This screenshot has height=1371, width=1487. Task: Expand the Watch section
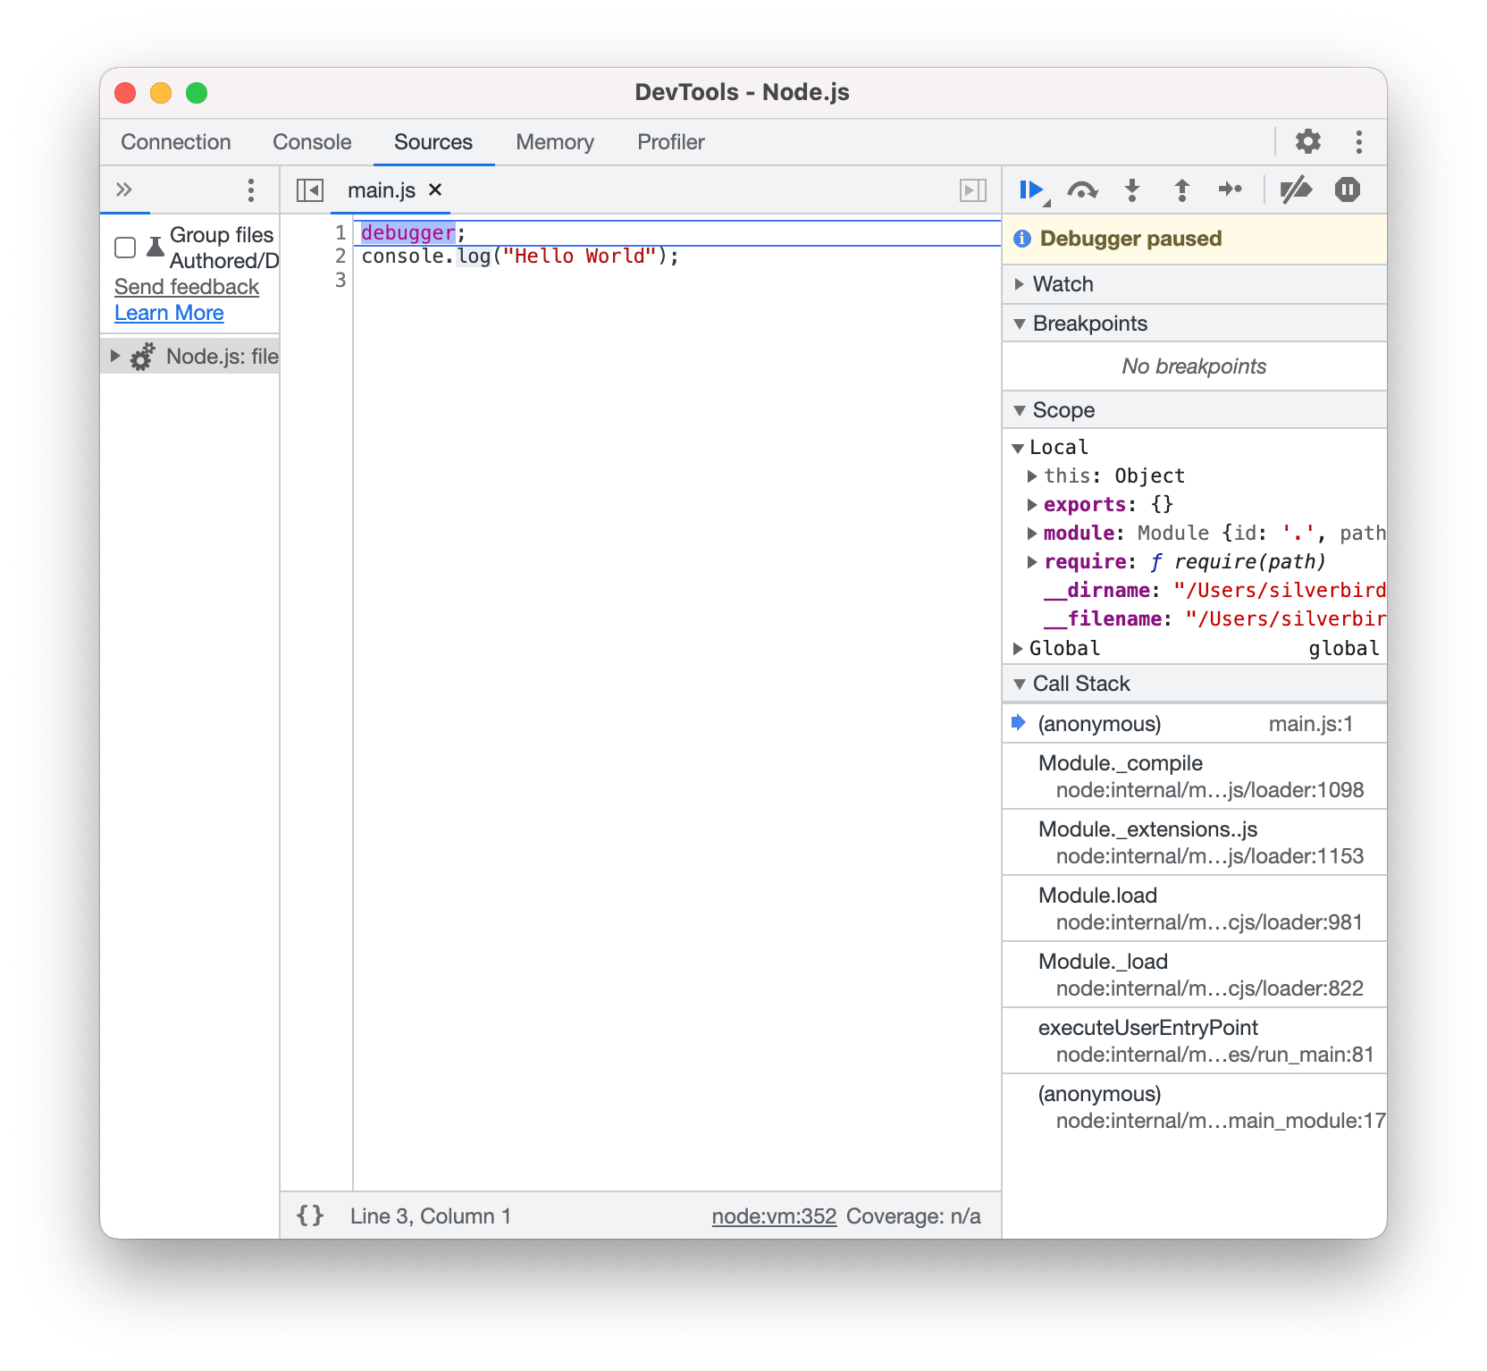tap(1021, 283)
